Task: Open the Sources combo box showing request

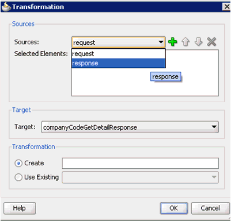Action: 119,42
